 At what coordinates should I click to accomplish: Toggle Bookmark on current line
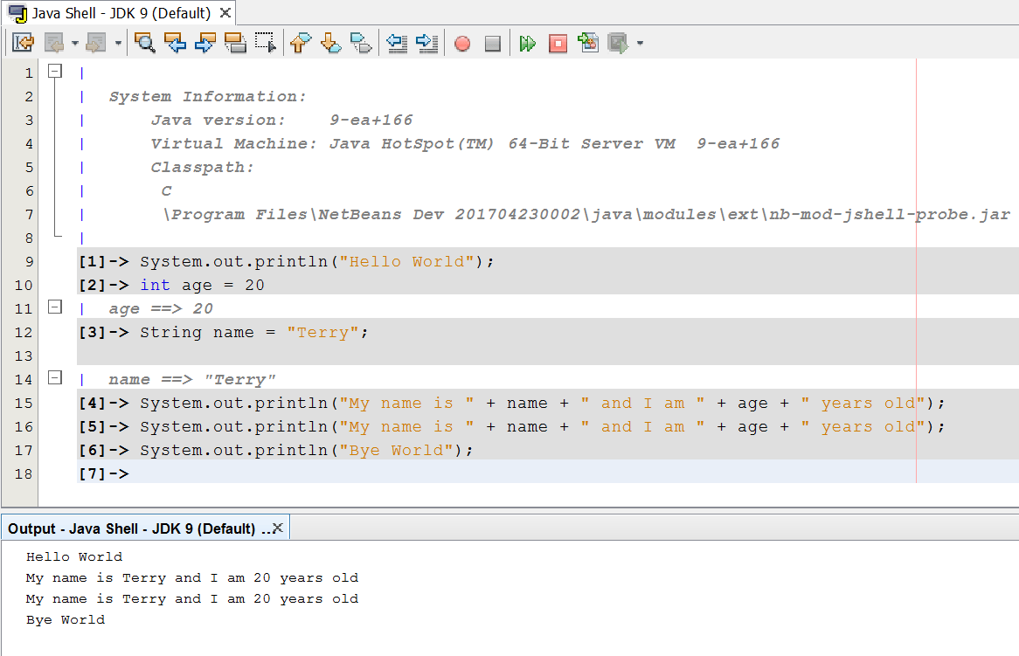pos(360,43)
